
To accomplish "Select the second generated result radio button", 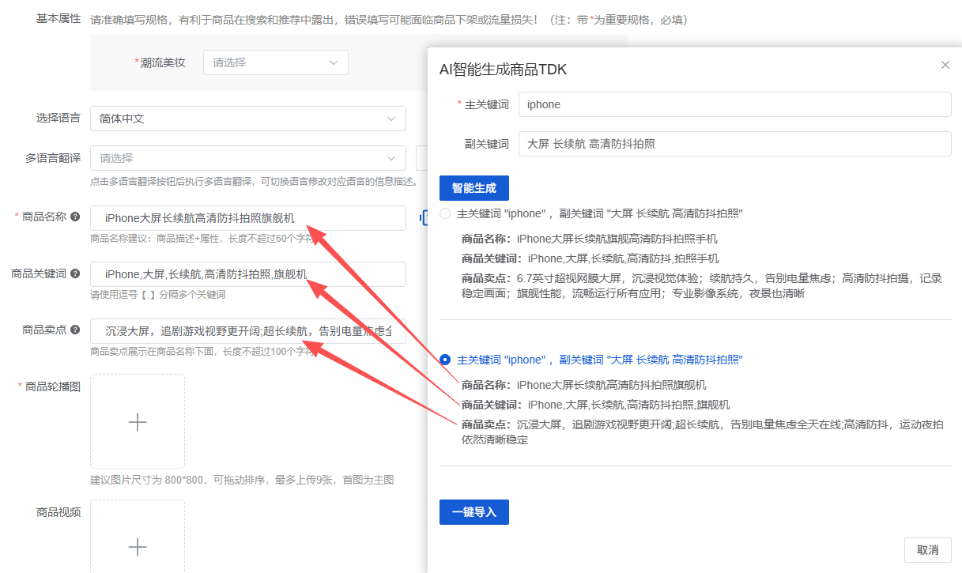I will [445, 360].
